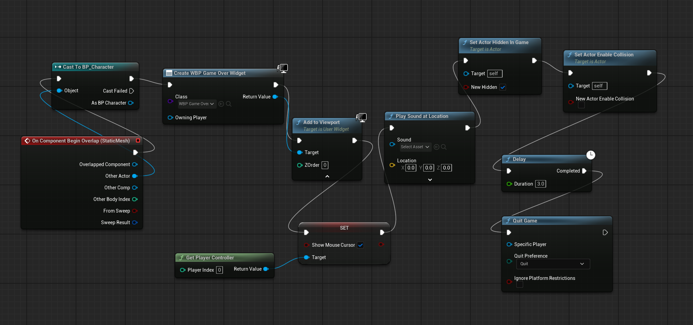Select the SET node title
Viewport: 693px width, 325px height.
point(344,228)
